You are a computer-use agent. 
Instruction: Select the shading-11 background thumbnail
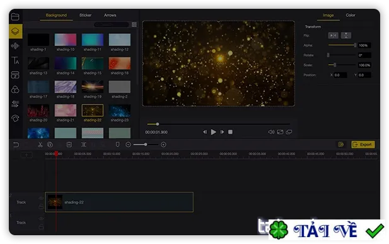(x=93, y=40)
